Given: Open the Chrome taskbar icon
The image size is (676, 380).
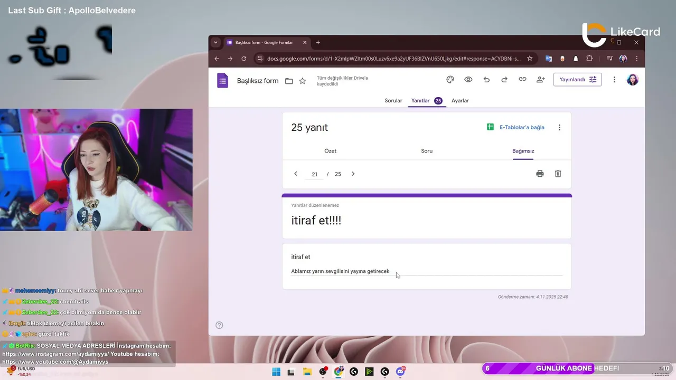Looking at the screenshot, I should point(338,372).
